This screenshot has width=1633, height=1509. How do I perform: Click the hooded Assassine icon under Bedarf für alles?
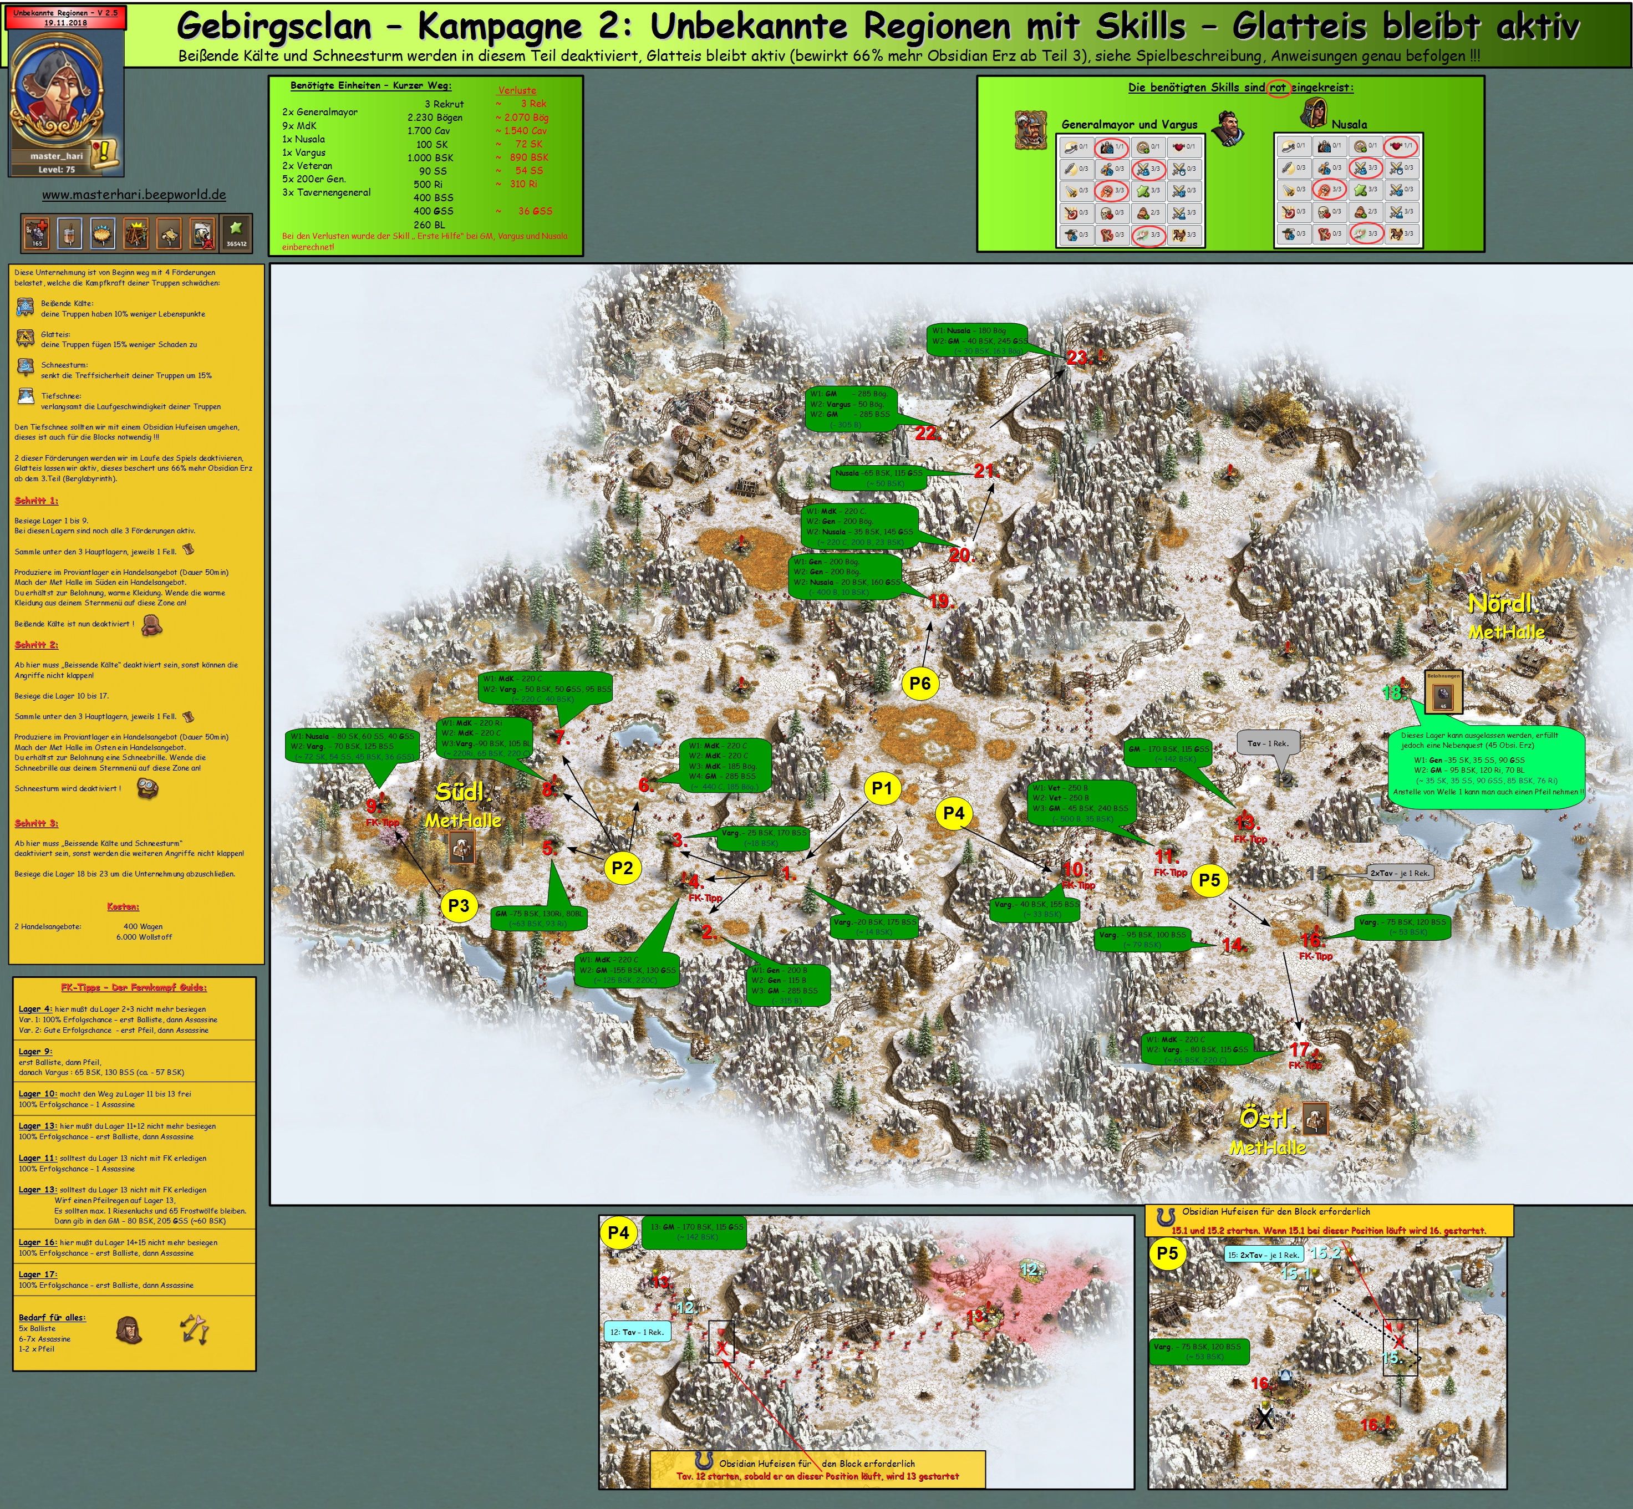[x=128, y=1330]
